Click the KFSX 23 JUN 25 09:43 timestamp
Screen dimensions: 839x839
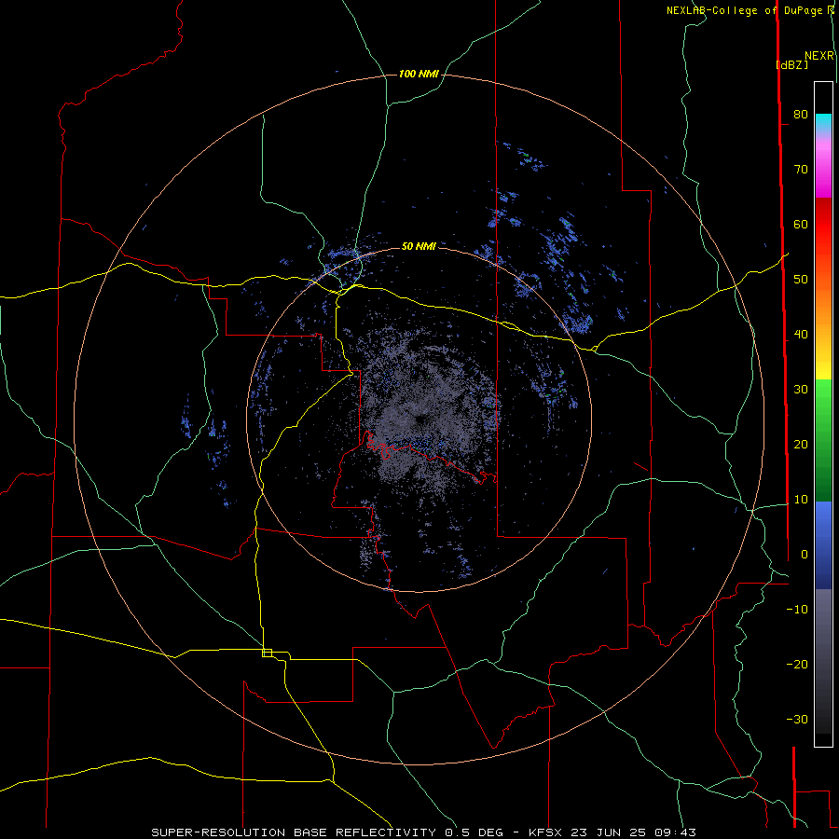pyautogui.click(x=612, y=832)
